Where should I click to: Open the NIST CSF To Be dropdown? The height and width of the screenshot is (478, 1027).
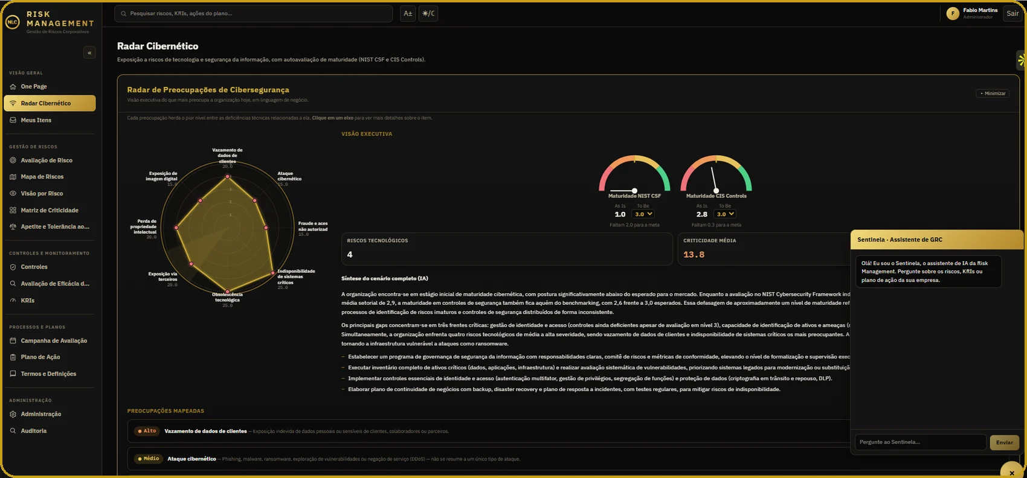click(643, 214)
